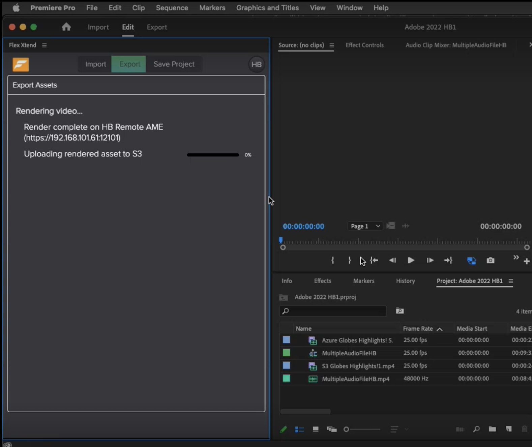Open the Apple menu
Screen dimensions: 532x447
click(16, 8)
